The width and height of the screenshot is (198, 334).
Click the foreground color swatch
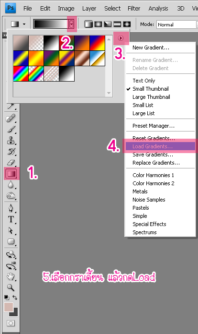(x=9, y=307)
